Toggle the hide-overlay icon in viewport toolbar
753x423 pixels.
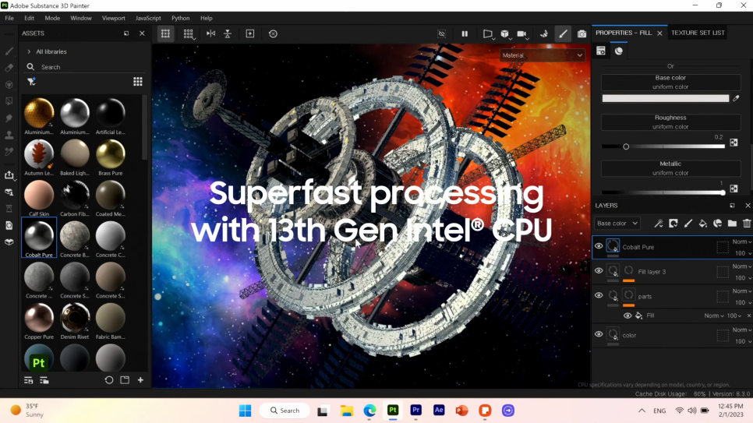[x=441, y=33]
